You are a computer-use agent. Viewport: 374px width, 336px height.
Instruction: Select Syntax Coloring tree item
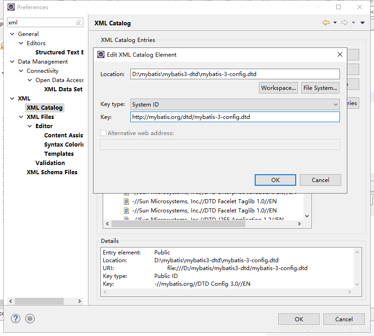(64, 145)
